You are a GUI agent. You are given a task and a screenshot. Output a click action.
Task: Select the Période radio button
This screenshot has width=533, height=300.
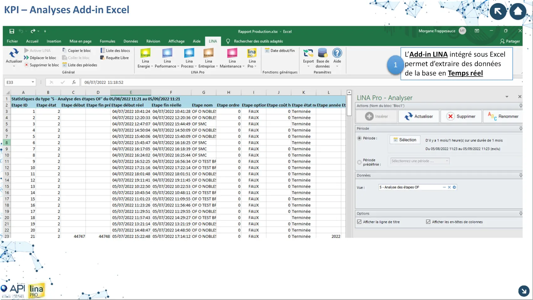359,138
